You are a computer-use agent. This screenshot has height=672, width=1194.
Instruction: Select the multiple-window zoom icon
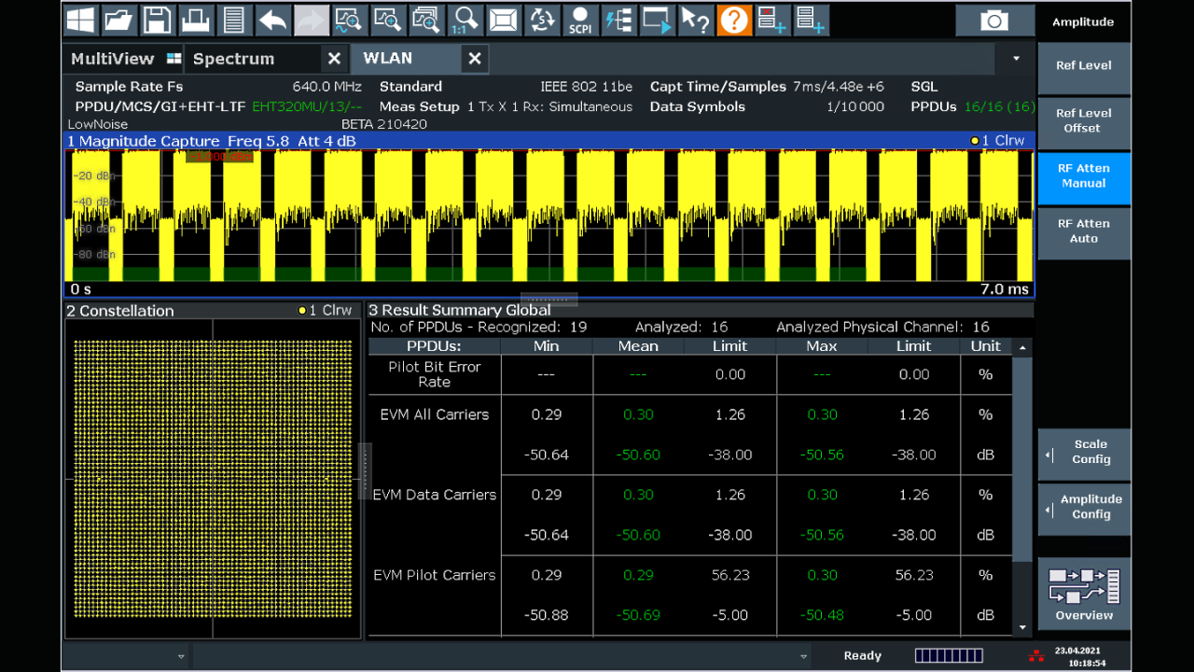(425, 20)
